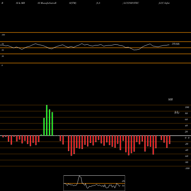Click the '(5,5' parameter text

coord(98,3)
